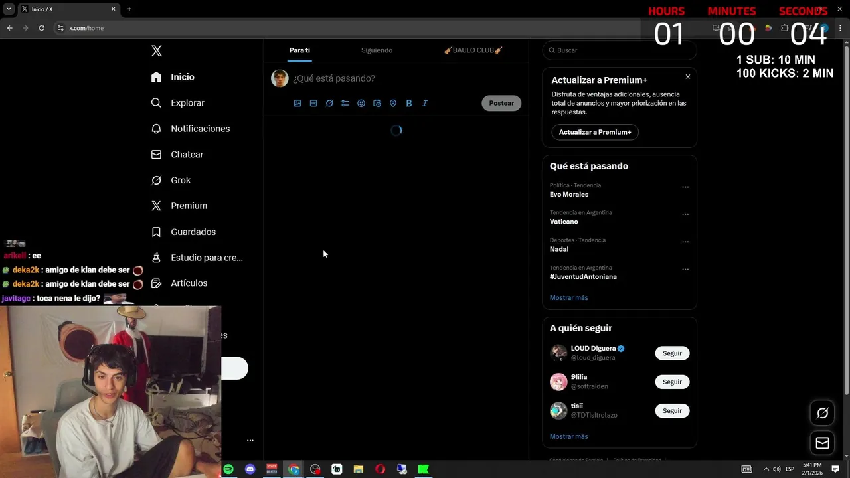The height and width of the screenshot is (478, 850).
Task: Open Discord from the taskbar
Action: [250, 469]
